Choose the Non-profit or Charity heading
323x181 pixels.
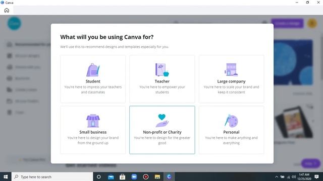pos(162,132)
